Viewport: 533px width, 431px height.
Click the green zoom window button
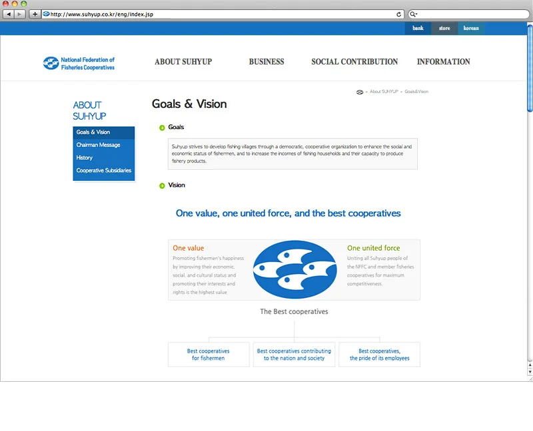[23, 4]
